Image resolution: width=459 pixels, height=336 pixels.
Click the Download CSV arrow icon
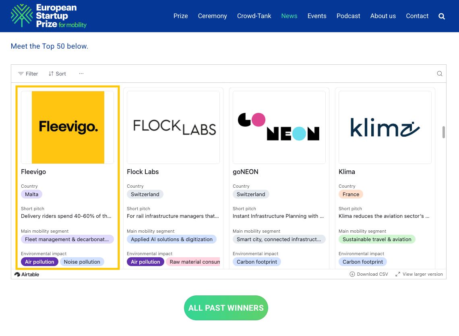point(352,274)
